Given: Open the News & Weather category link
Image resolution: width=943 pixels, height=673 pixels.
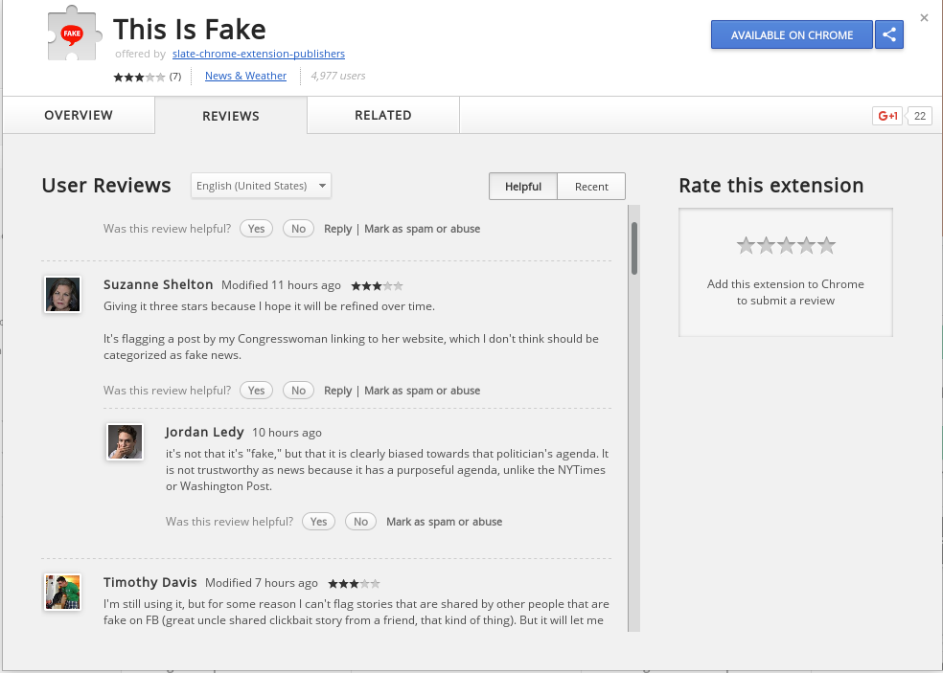Looking at the screenshot, I should (x=245, y=76).
